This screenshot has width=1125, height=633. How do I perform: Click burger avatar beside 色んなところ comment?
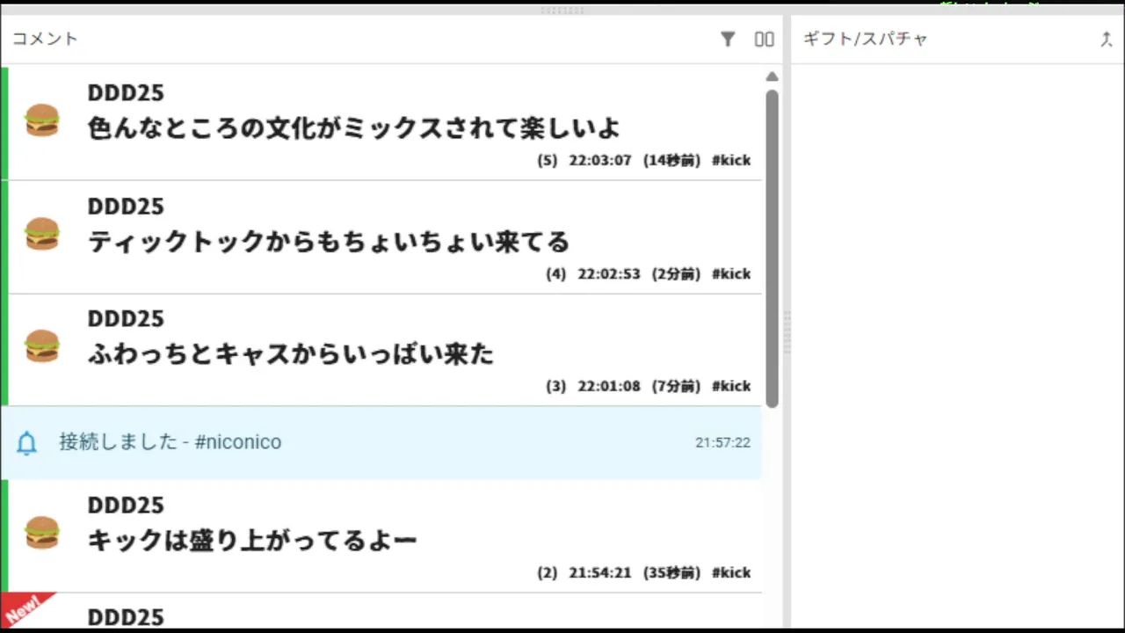tap(42, 120)
